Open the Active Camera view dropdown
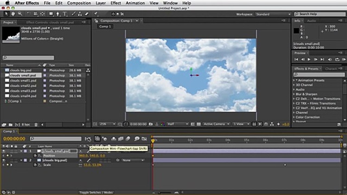The width and height of the screenshot is (347, 195). tap(216, 124)
